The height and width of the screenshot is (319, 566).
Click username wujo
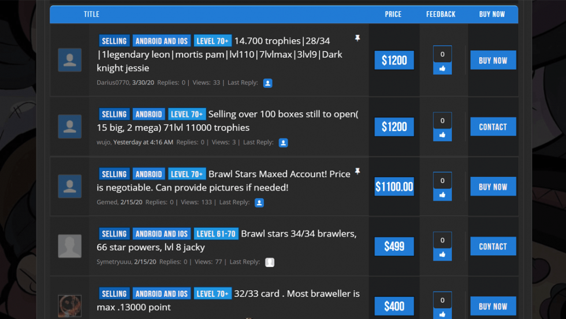103,142
